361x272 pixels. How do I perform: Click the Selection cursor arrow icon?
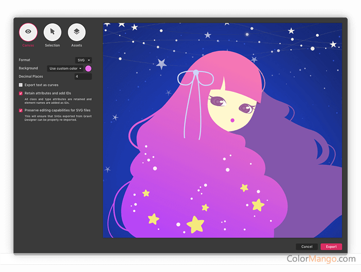52,32
